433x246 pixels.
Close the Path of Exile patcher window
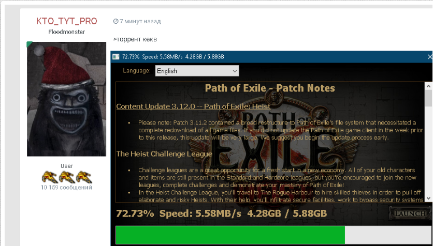[x=429, y=57]
